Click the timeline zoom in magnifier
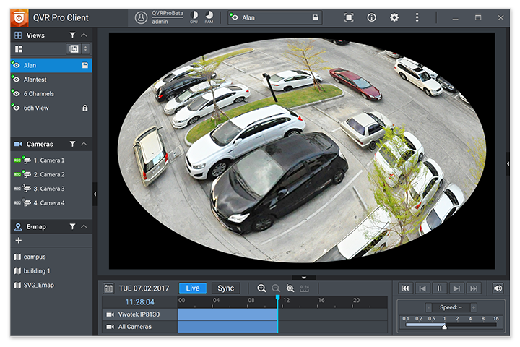Screen dimensions: 520x347 tap(261, 288)
